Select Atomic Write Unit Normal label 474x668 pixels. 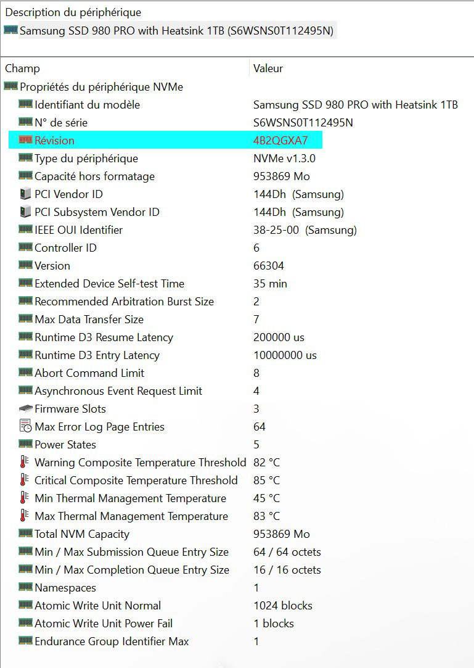[97, 606]
